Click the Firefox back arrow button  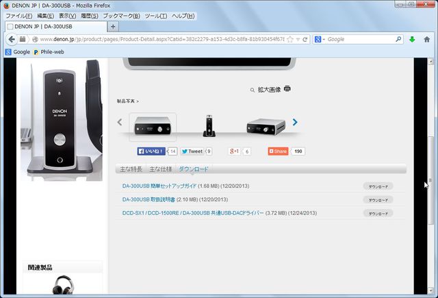12,40
